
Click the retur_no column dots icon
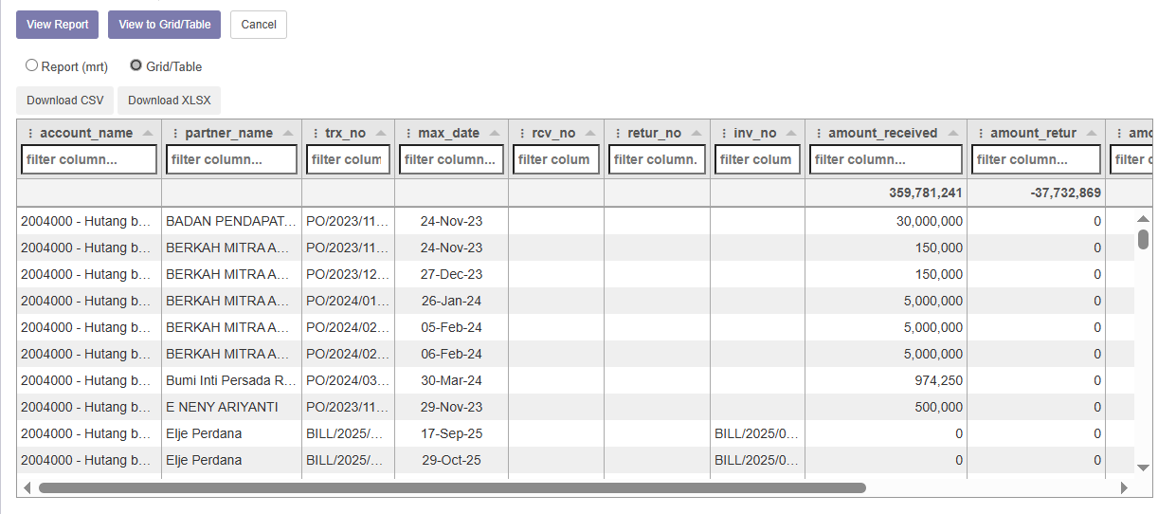click(618, 134)
